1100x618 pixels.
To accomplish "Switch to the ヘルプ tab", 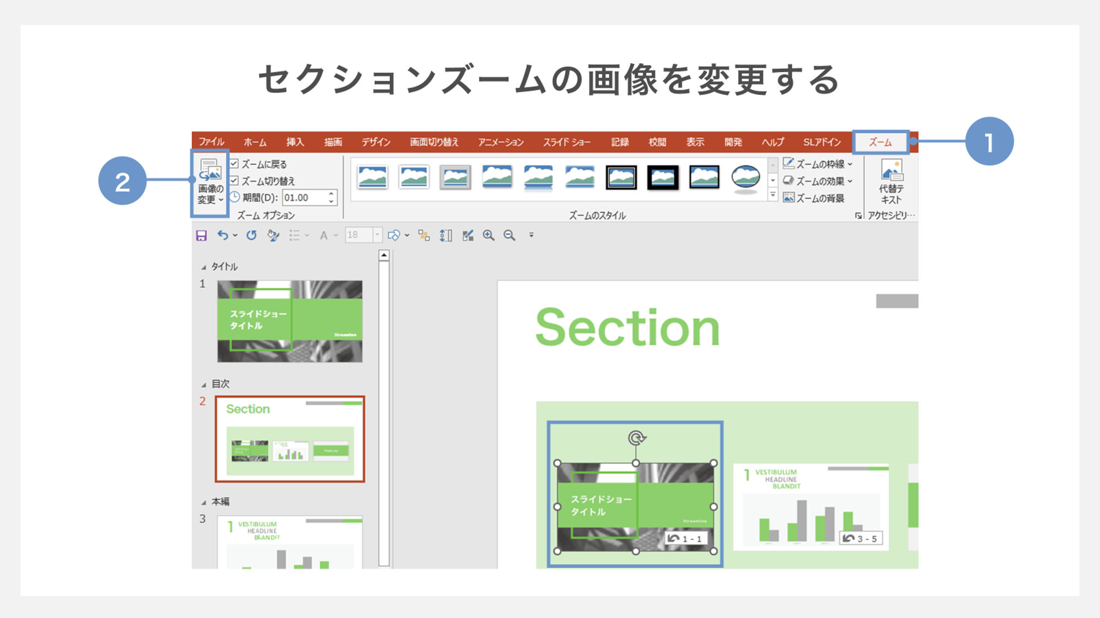I will [x=772, y=142].
